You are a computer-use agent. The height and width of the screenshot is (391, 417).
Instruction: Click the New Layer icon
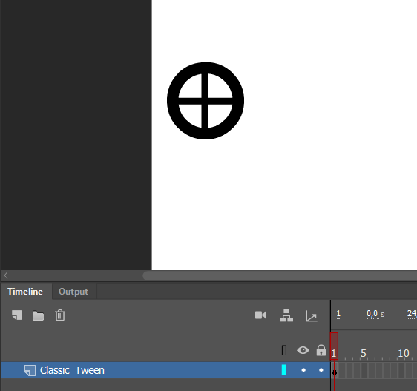[x=17, y=315]
